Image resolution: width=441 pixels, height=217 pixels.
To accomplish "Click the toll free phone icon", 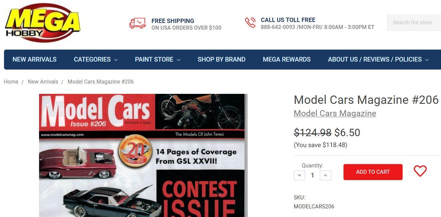I will pyautogui.click(x=250, y=22).
